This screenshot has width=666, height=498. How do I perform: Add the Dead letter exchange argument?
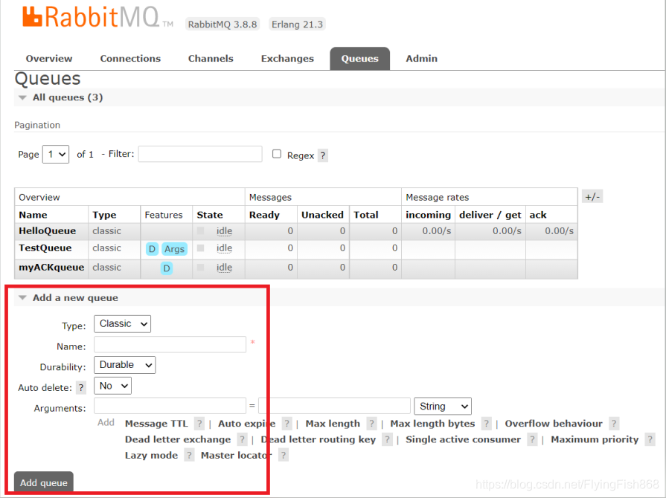(178, 439)
